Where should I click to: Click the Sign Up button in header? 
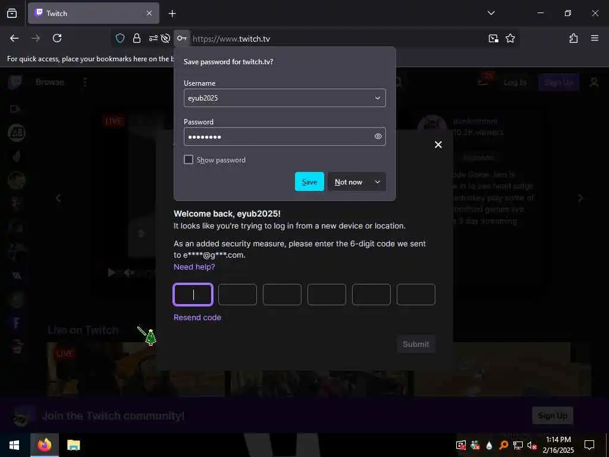coord(558,82)
